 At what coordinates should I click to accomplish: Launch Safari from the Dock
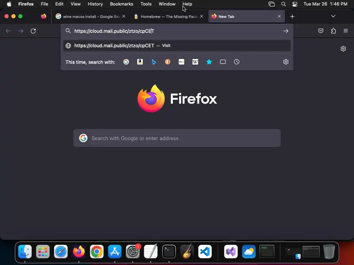click(x=61, y=252)
